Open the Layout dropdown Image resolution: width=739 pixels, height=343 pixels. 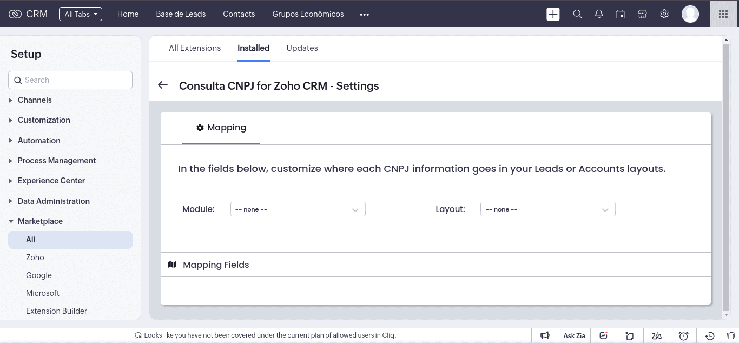click(x=547, y=209)
